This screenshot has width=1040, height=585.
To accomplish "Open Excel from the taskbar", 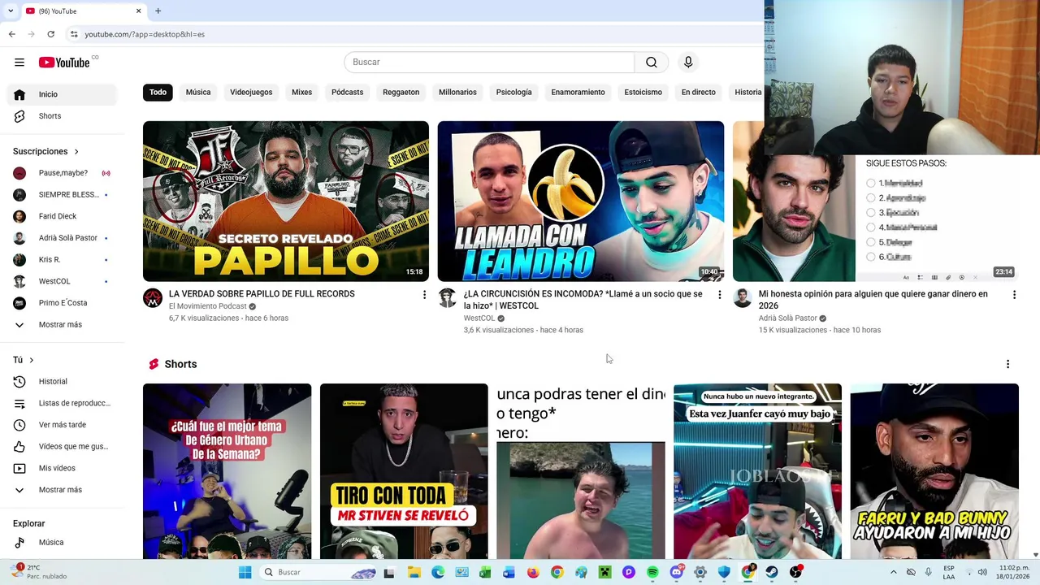I will [x=485, y=572].
